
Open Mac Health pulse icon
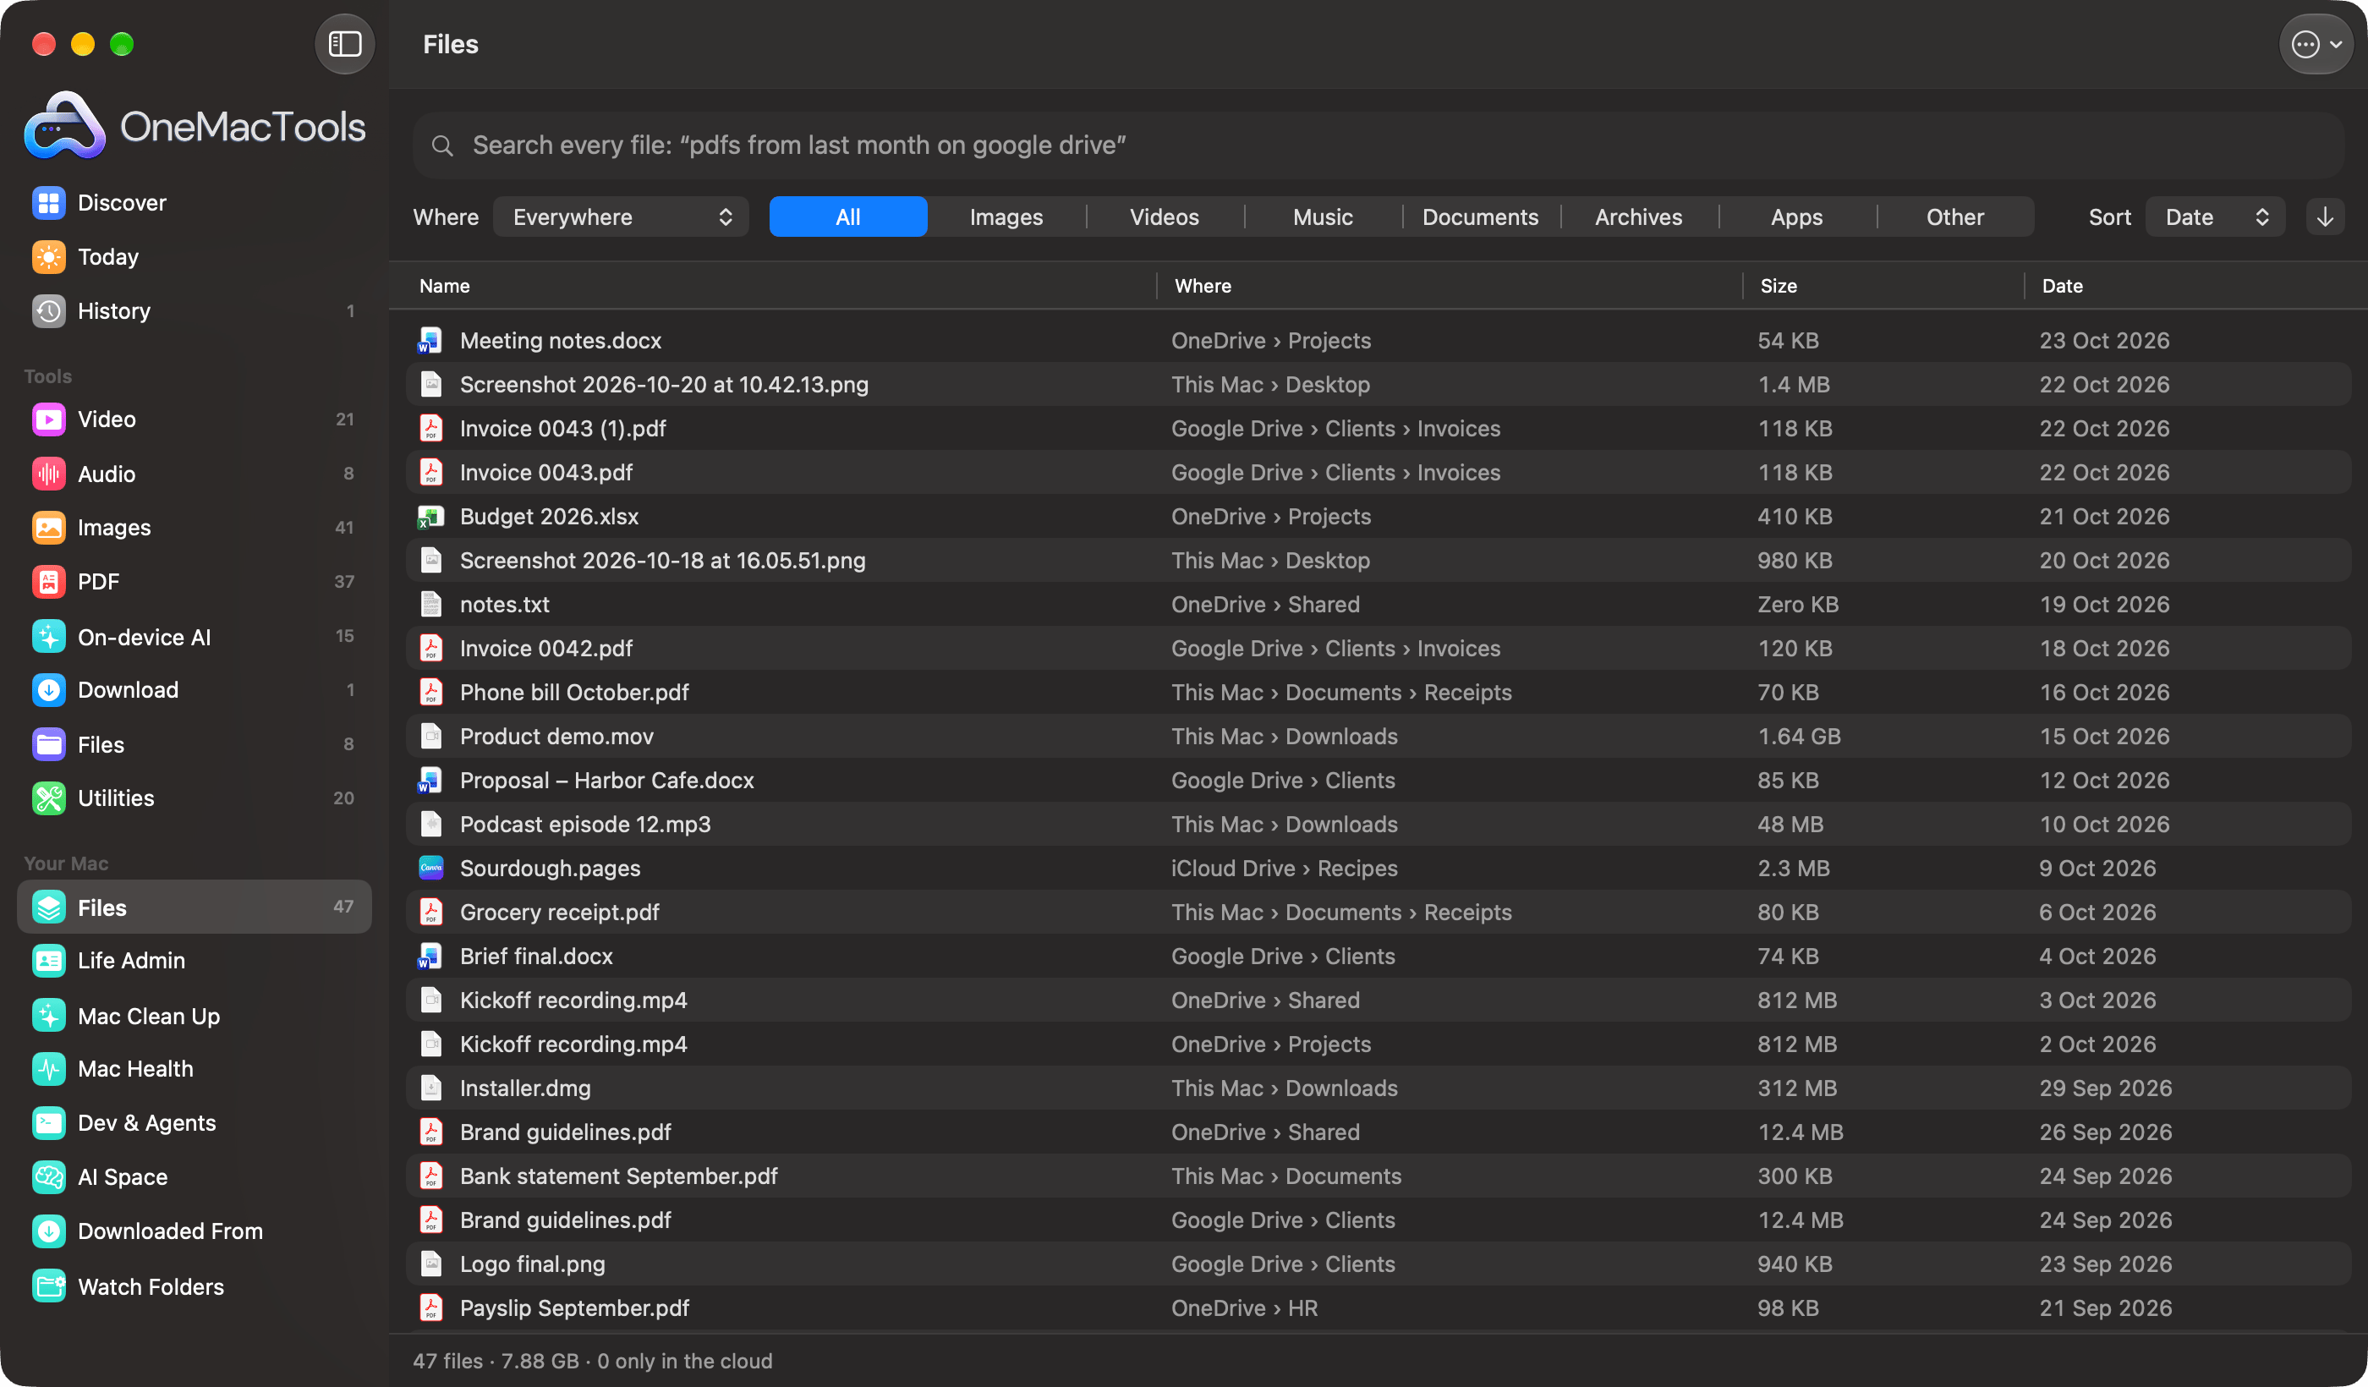click(49, 1068)
